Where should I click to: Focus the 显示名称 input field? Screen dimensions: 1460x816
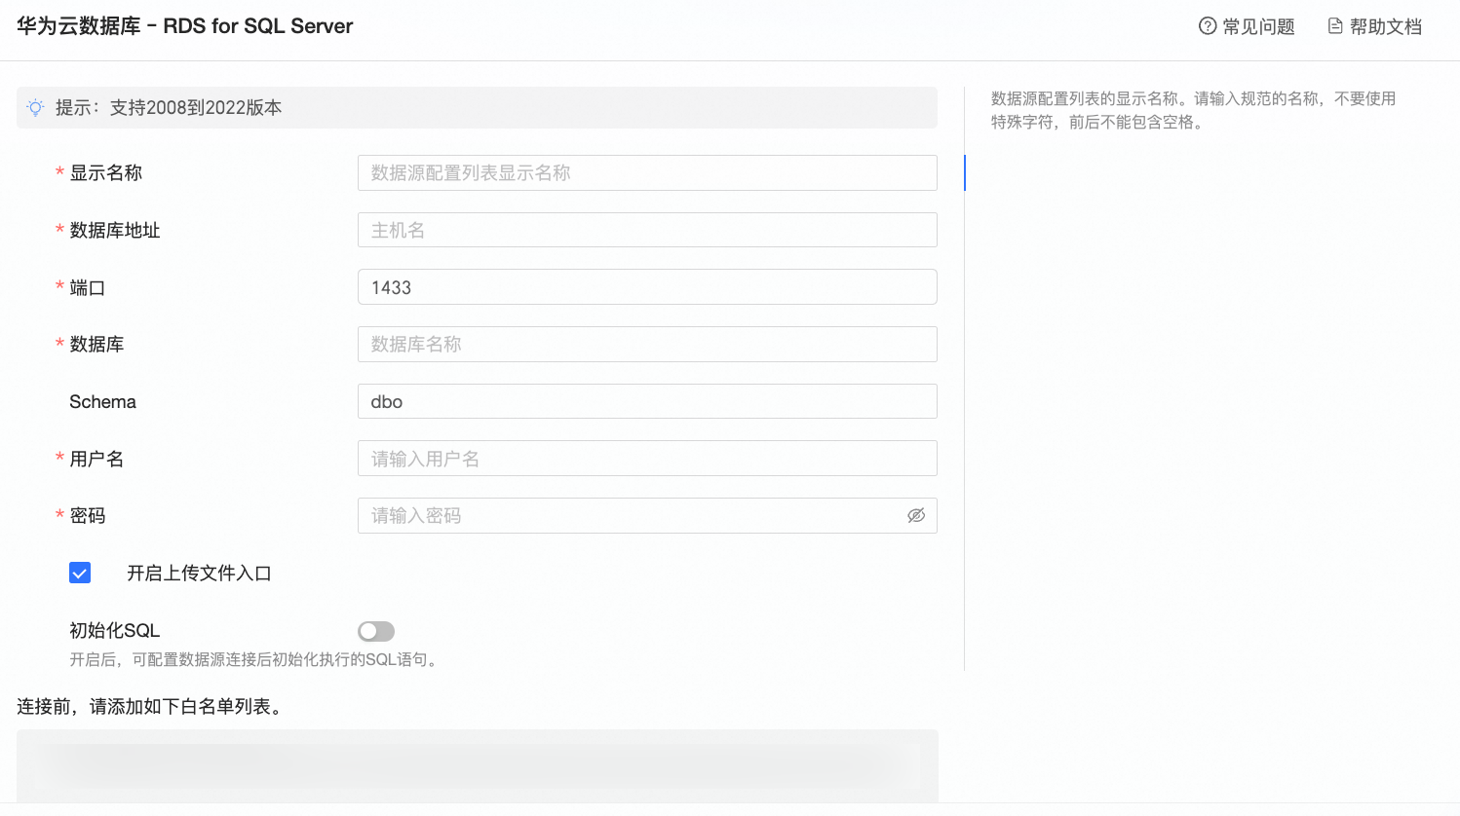[647, 173]
